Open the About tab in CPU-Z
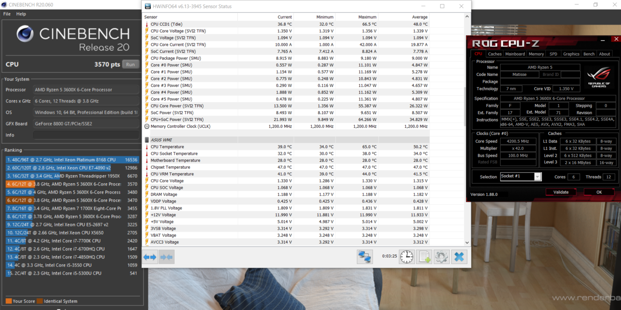 point(605,54)
